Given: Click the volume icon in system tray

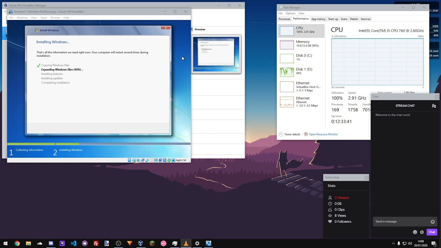Looking at the screenshot, I should pos(410,244).
